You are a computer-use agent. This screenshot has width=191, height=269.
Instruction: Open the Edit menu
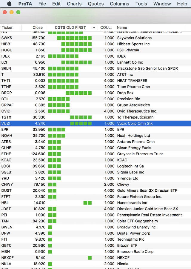(56, 4)
